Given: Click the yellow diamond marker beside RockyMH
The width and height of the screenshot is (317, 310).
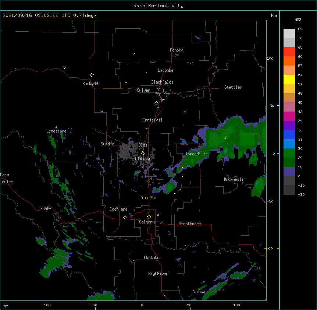Looking at the screenshot, I should [92, 75].
